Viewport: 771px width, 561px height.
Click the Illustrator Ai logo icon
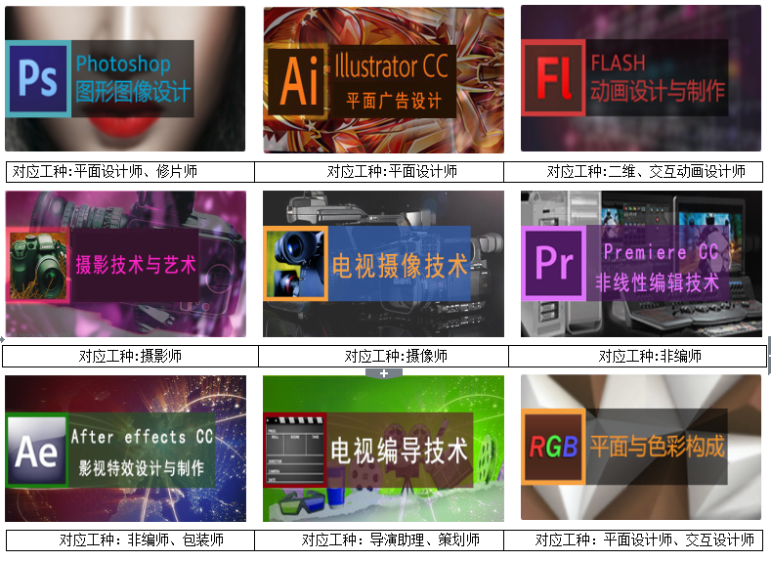(x=297, y=82)
